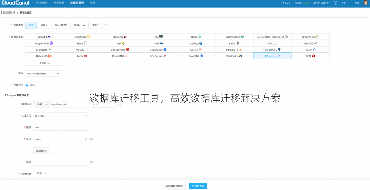Open 数据源管理 tab
The width and height of the screenshot is (370, 190).
coord(77,3)
